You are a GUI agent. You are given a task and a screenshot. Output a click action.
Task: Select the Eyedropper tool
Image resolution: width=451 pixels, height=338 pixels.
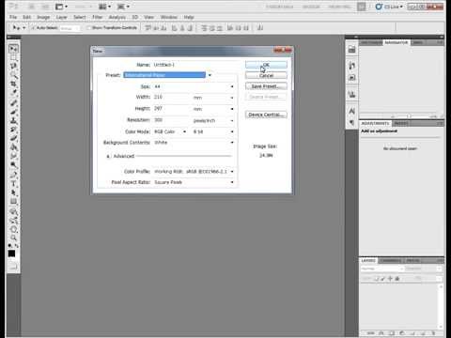(13, 93)
